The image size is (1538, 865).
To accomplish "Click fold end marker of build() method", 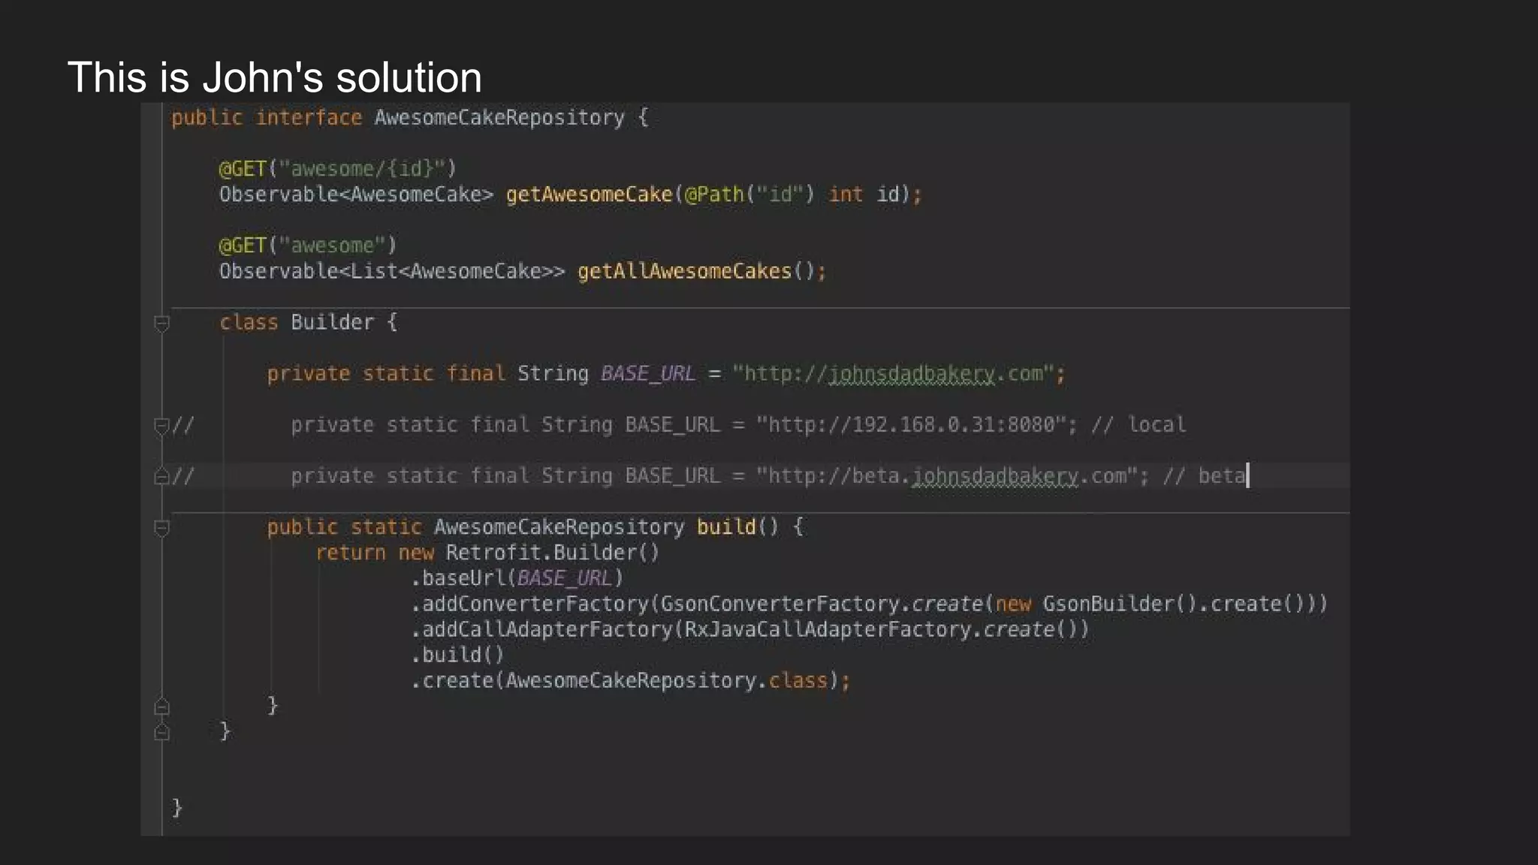I will [161, 707].
